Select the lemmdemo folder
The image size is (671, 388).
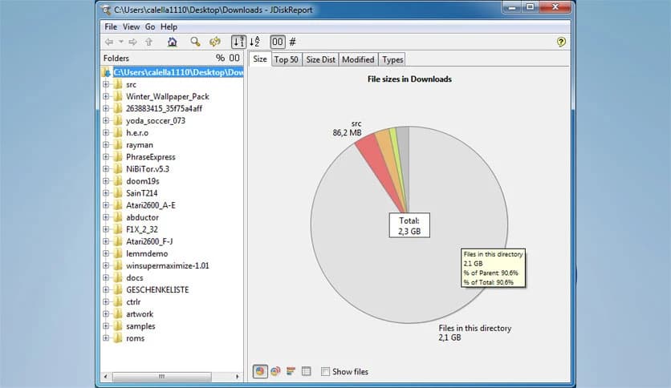(147, 253)
